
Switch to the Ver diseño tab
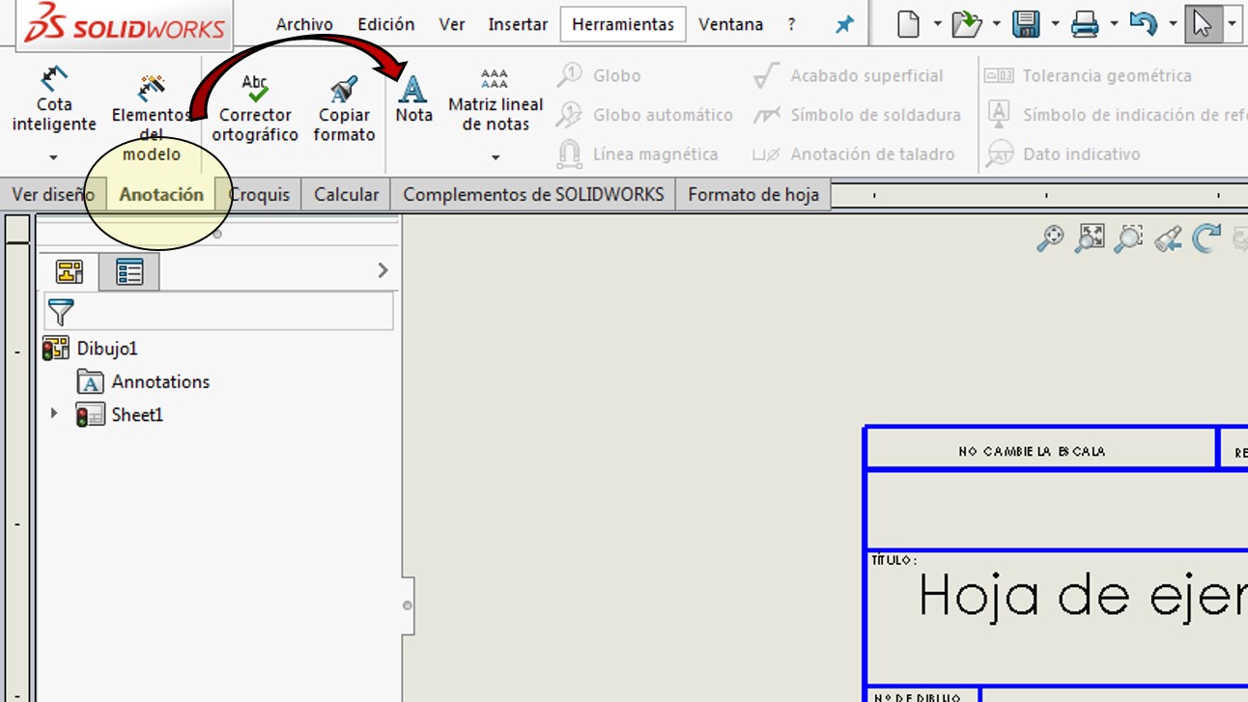click(x=53, y=194)
